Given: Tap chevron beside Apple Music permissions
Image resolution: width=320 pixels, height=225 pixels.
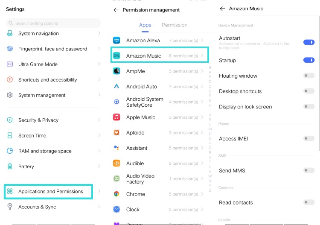Looking at the screenshot, I should click(x=202, y=117).
